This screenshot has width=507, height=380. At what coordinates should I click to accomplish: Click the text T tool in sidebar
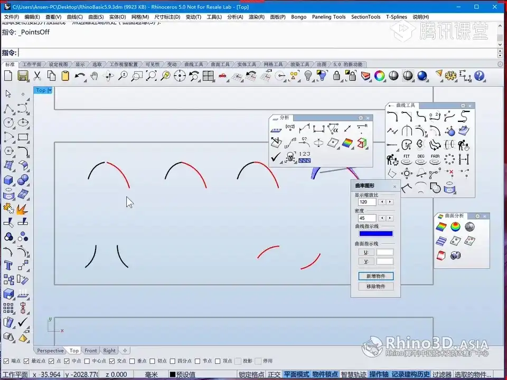coord(8,265)
